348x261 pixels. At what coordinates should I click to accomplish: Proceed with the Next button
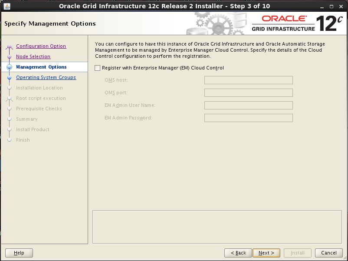tap(266, 253)
